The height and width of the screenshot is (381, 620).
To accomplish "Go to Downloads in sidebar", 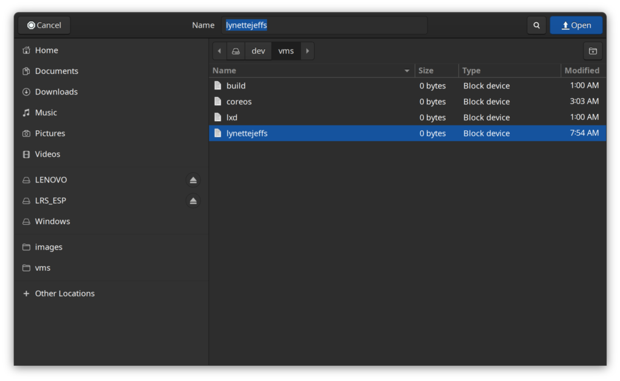I will pos(56,92).
